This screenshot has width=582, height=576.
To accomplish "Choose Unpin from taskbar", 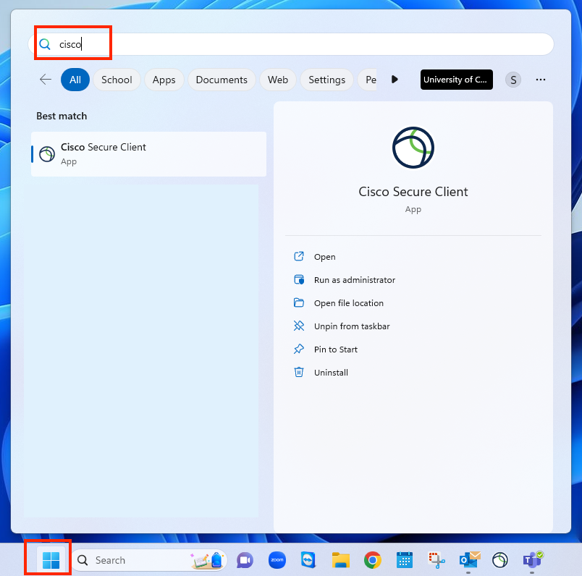I will coord(352,326).
